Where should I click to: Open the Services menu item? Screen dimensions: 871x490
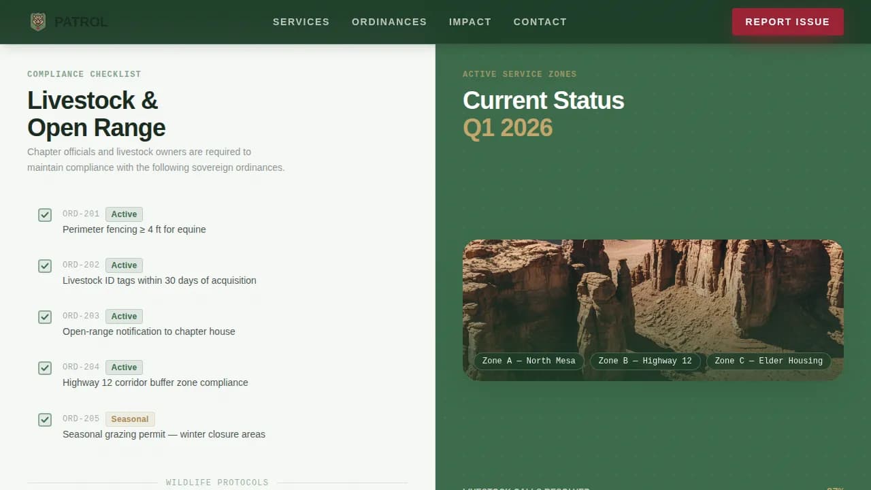(x=301, y=22)
